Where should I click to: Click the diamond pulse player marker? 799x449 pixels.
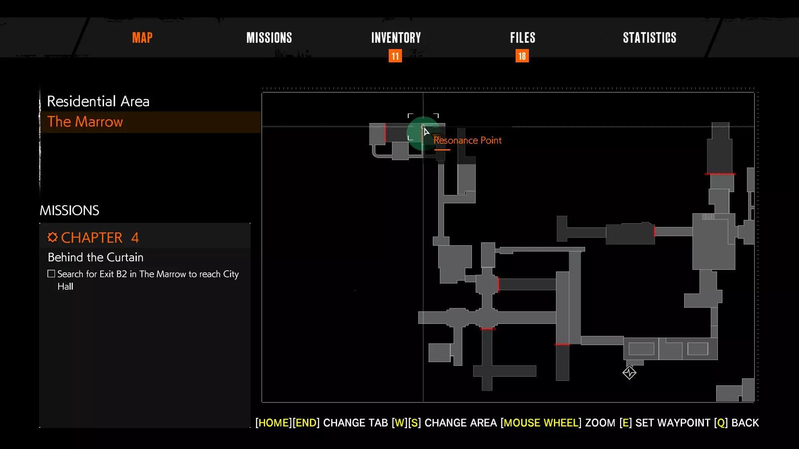click(629, 373)
